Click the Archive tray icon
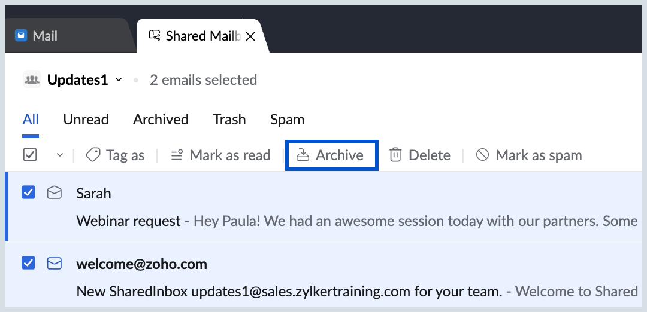The image size is (647, 312). (x=303, y=155)
